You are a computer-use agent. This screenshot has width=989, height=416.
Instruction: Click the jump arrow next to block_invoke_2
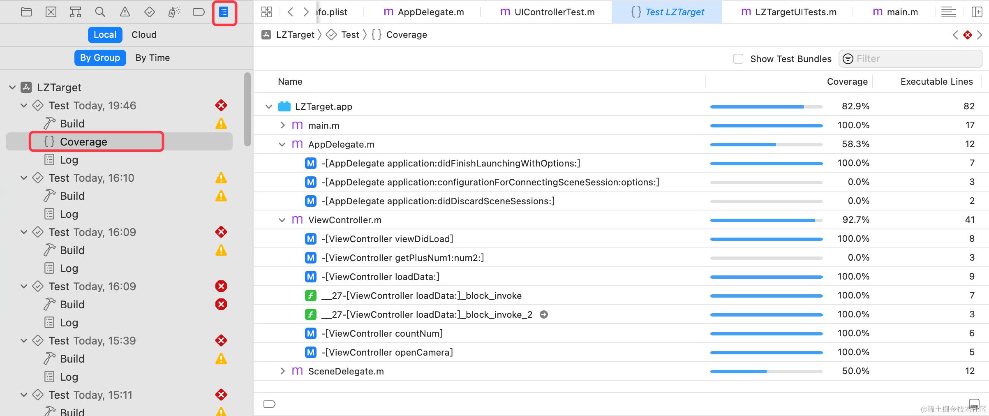coord(543,314)
